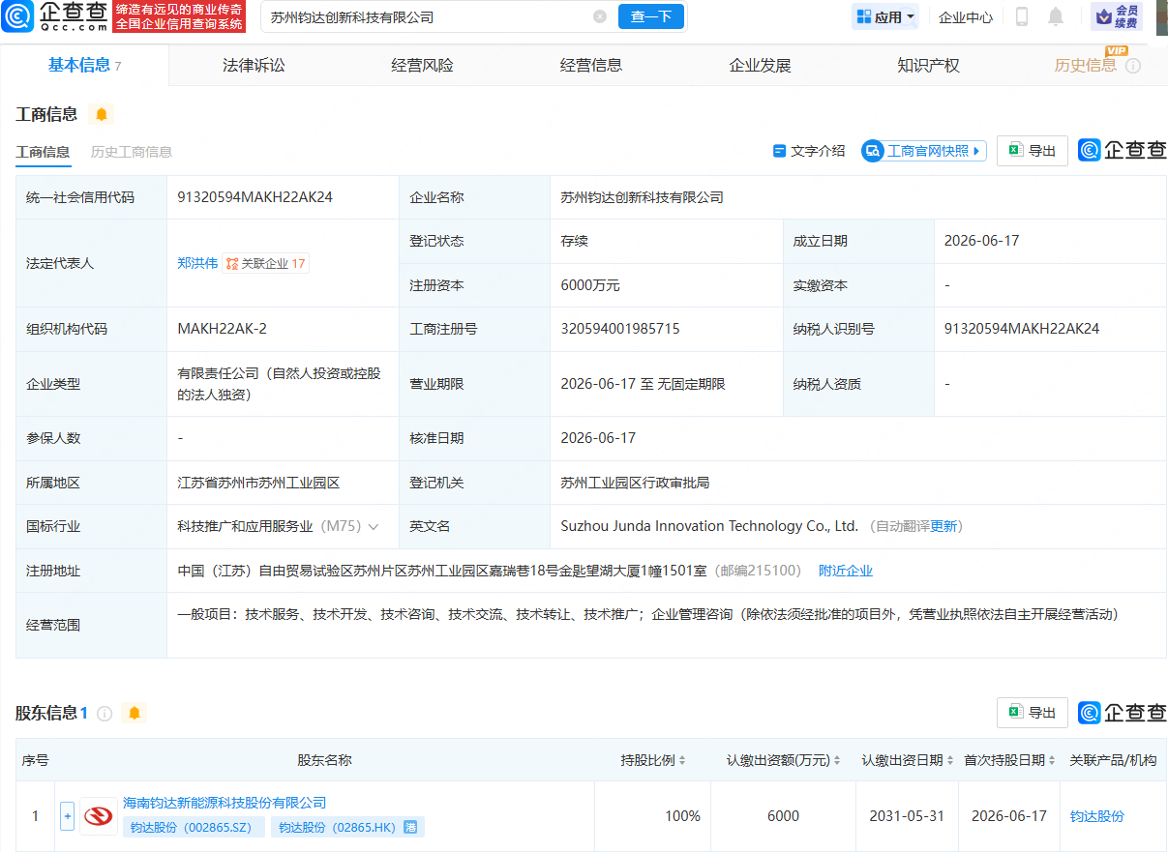Click 认缴出资日期 value 2031-05-31
This screenshot has height=852, width=1168.
908,816
